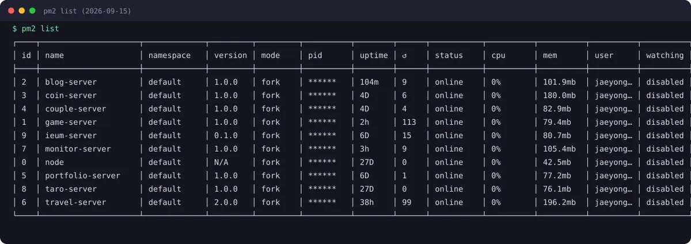Click memory value "105.4mb"
This screenshot has height=244, width=691.
559,148
